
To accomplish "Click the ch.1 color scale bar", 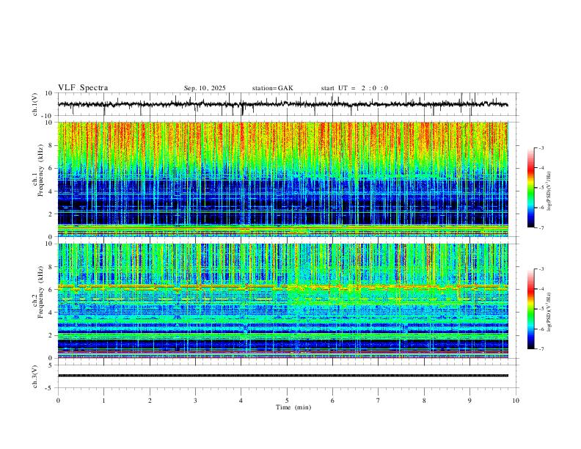I will tap(531, 188).
